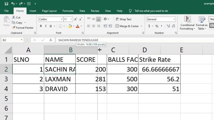Click the Tell me what you want to do box
This screenshot has height=120, width=214.
tap(151, 11)
